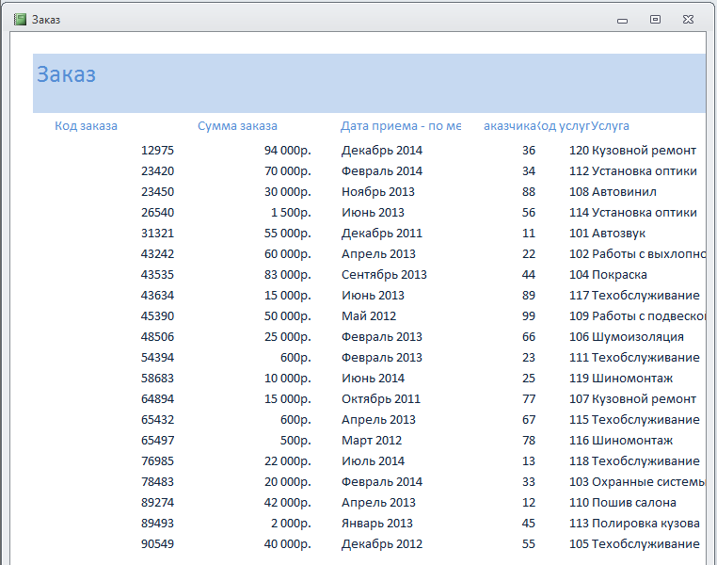Click the large Заказ report title
The height and width of the screenshot is (565, 717).
(x=66, y=74)
